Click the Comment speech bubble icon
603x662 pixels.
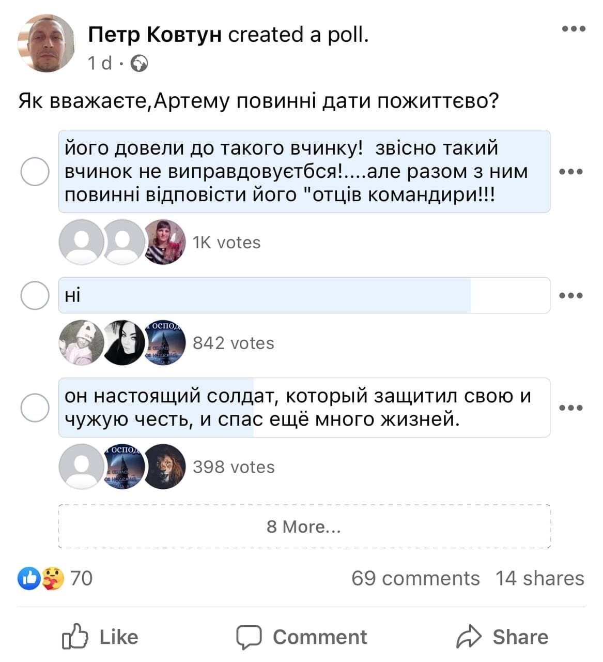[249, 637]
